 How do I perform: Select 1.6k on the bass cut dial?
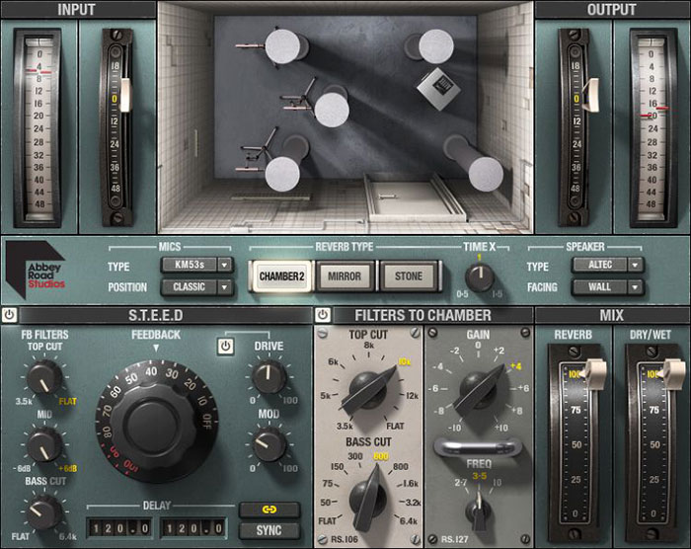pyautogui.click(x=411, y=483)
